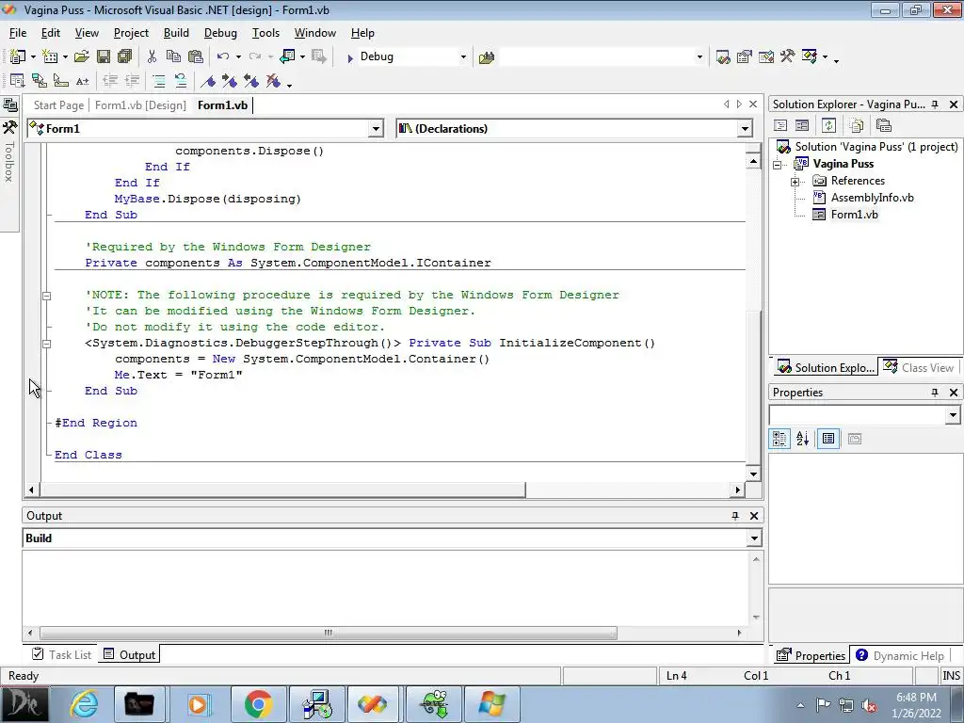964x723 pixels.
Task: Click the Save All icon
Action: coord(125,56)
